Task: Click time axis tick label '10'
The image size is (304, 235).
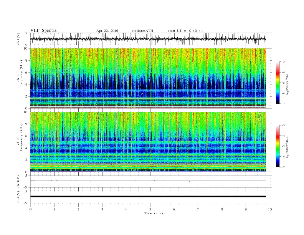Action: [x=270, y=209]
